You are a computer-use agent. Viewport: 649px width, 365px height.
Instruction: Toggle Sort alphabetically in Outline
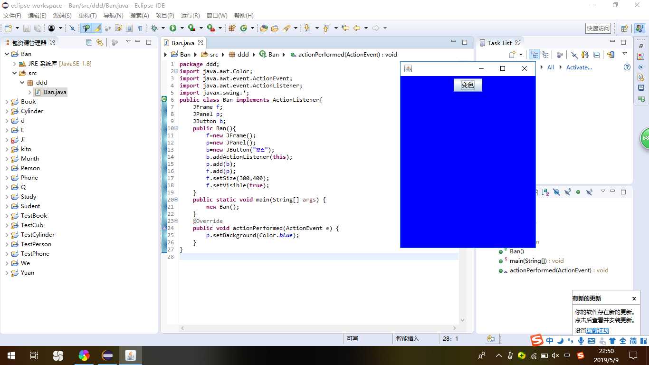tap(545, 192)
